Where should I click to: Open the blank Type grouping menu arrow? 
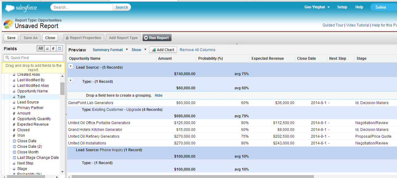click(71, 80)
